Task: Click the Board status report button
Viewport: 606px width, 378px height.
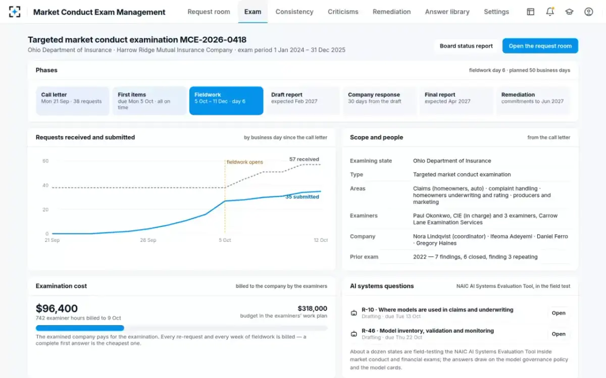Action: click(466, 46)
